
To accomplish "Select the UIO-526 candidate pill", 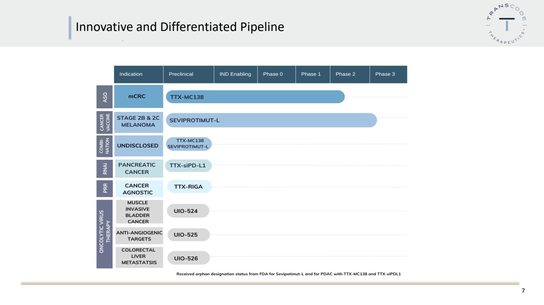I will 188,258.
